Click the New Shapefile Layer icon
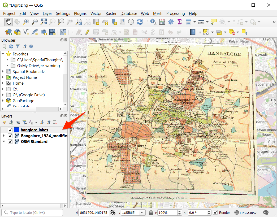 tap(26, 32)
